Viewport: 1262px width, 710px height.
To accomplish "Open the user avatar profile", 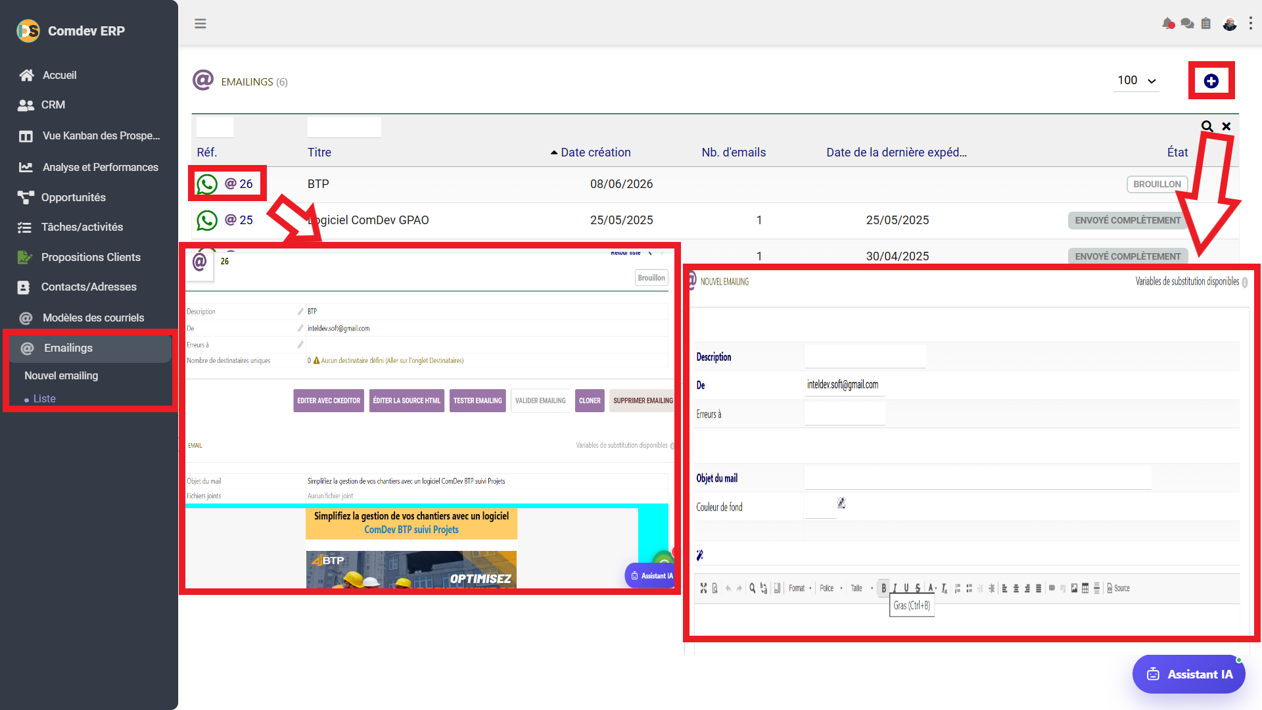I will click(x=1230, y=24).
